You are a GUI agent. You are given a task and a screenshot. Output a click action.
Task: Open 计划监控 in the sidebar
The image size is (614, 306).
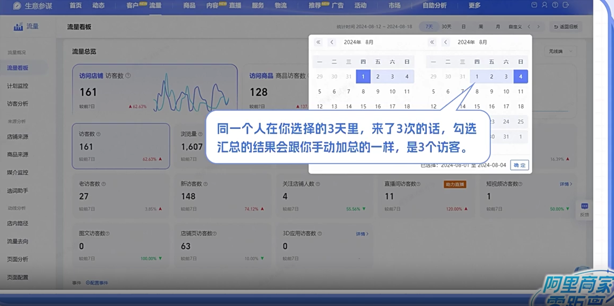tap(17, 86)
